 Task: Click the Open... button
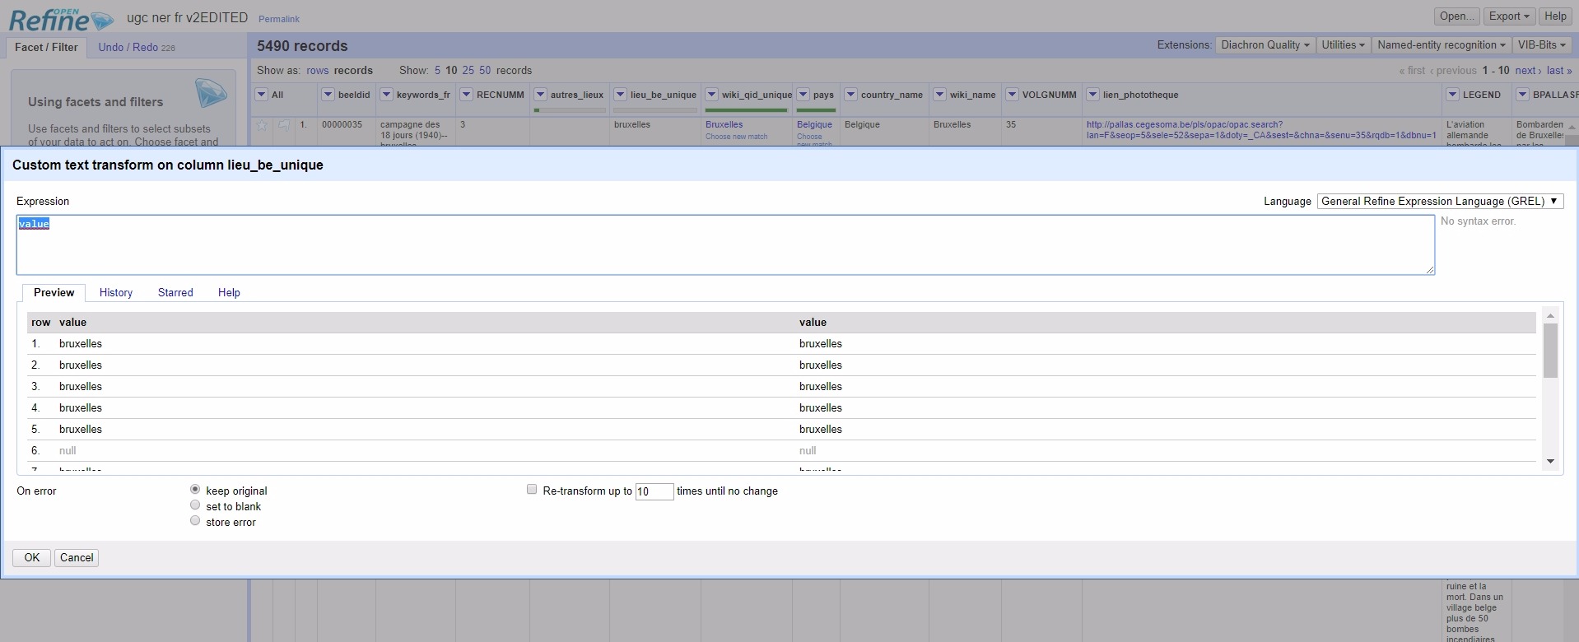pos(1456,16)
